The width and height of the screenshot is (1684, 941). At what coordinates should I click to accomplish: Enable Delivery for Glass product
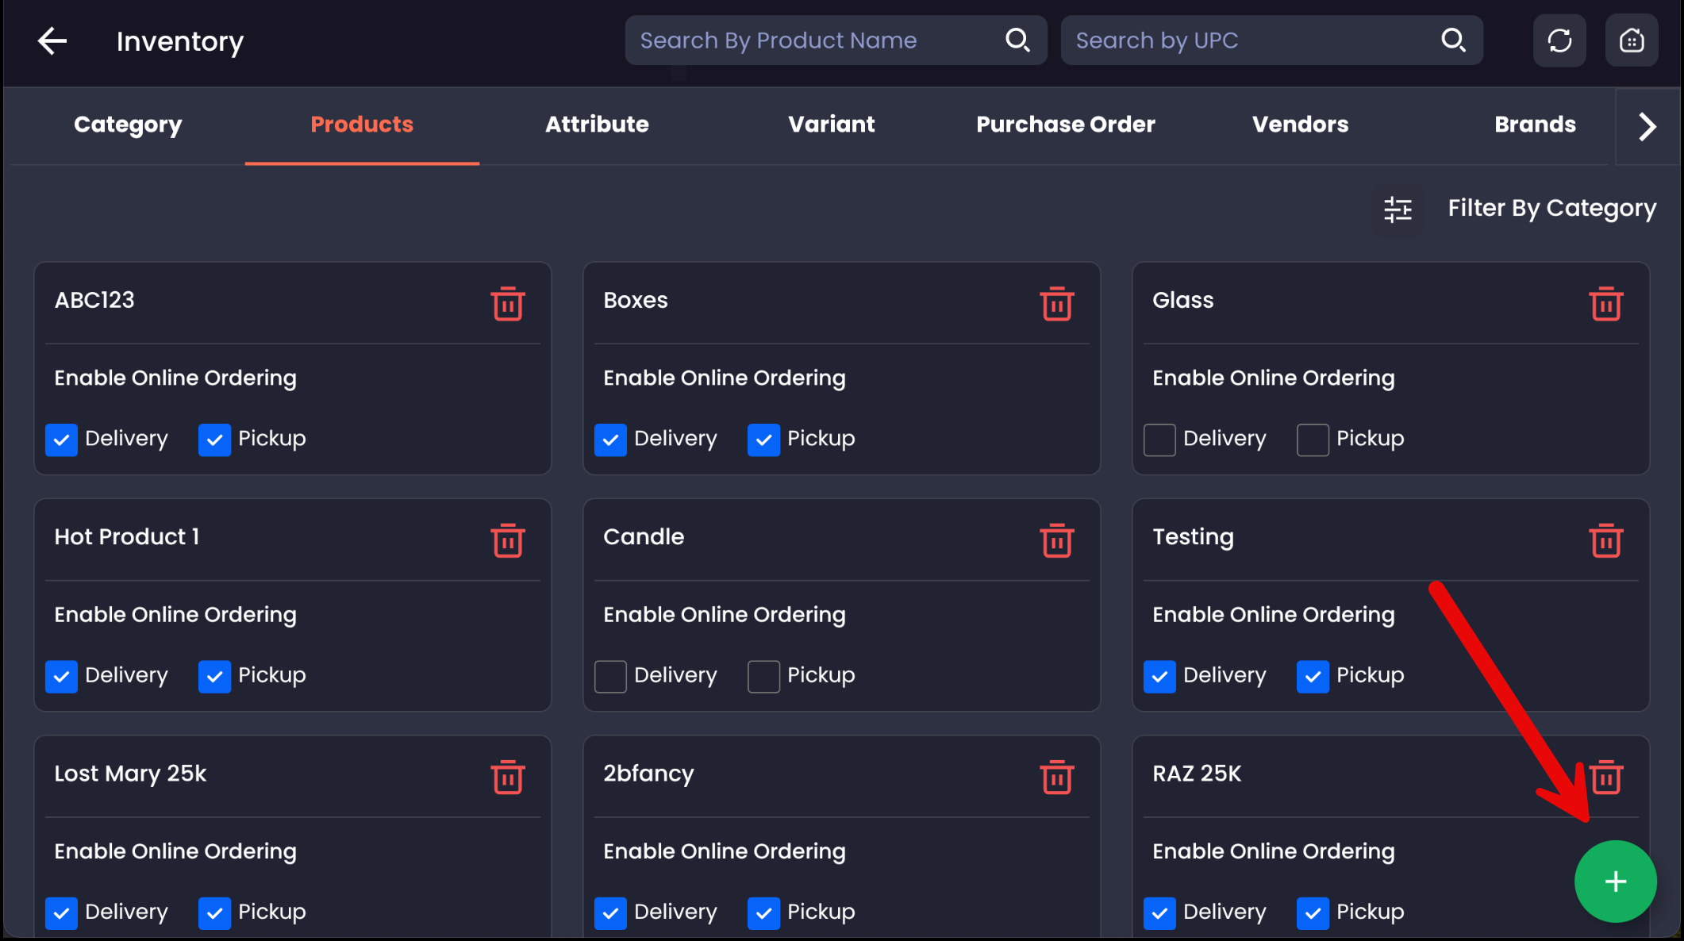pyautogui.click(x=1159, y=440)
